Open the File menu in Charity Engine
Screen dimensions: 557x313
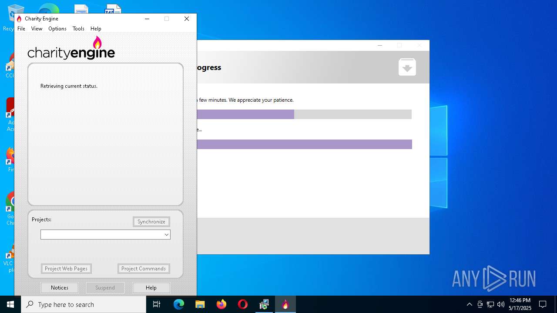pos(21,29)
